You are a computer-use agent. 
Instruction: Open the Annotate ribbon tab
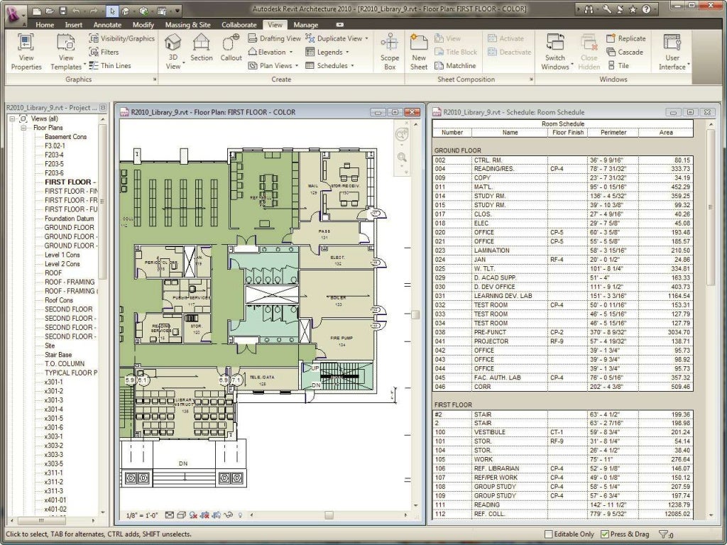click(x=107, y=25)
